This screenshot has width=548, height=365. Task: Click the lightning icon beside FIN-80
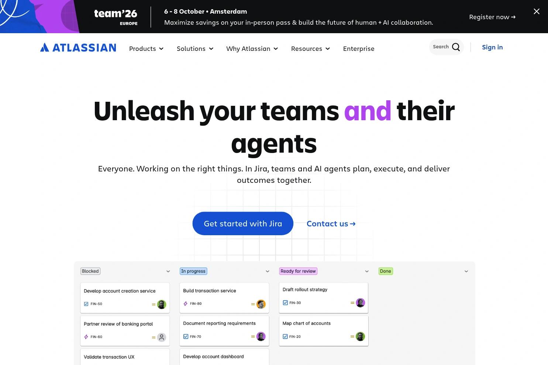click(x=186, y=304)
